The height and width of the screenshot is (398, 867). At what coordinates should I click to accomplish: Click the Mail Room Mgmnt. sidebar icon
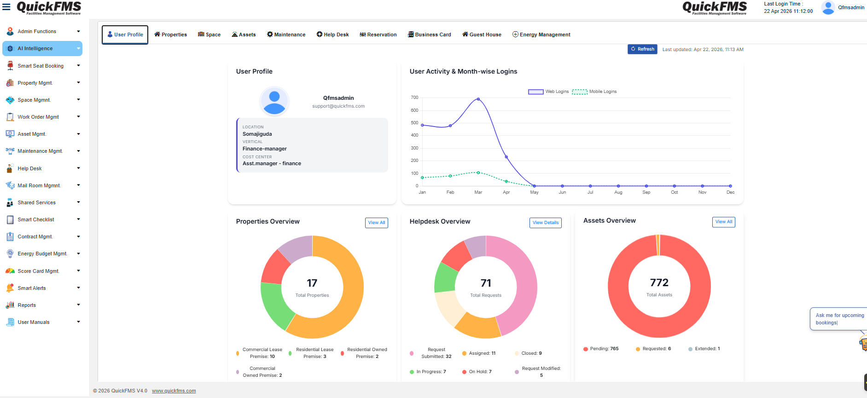click(x=10, y=185)
